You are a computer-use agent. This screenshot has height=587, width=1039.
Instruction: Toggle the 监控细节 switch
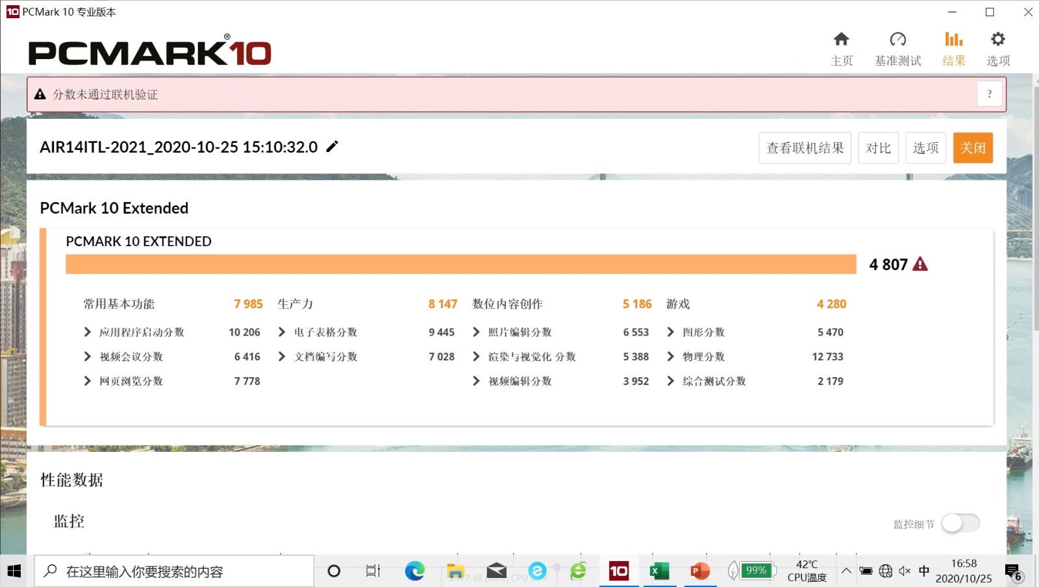(x=960, y=523)
